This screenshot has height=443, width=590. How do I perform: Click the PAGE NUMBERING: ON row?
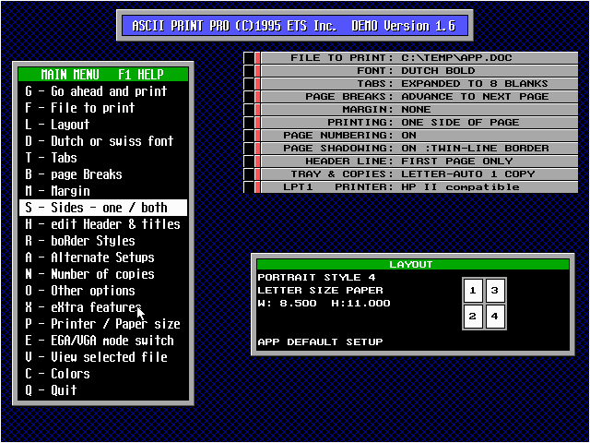coord(419,136)
